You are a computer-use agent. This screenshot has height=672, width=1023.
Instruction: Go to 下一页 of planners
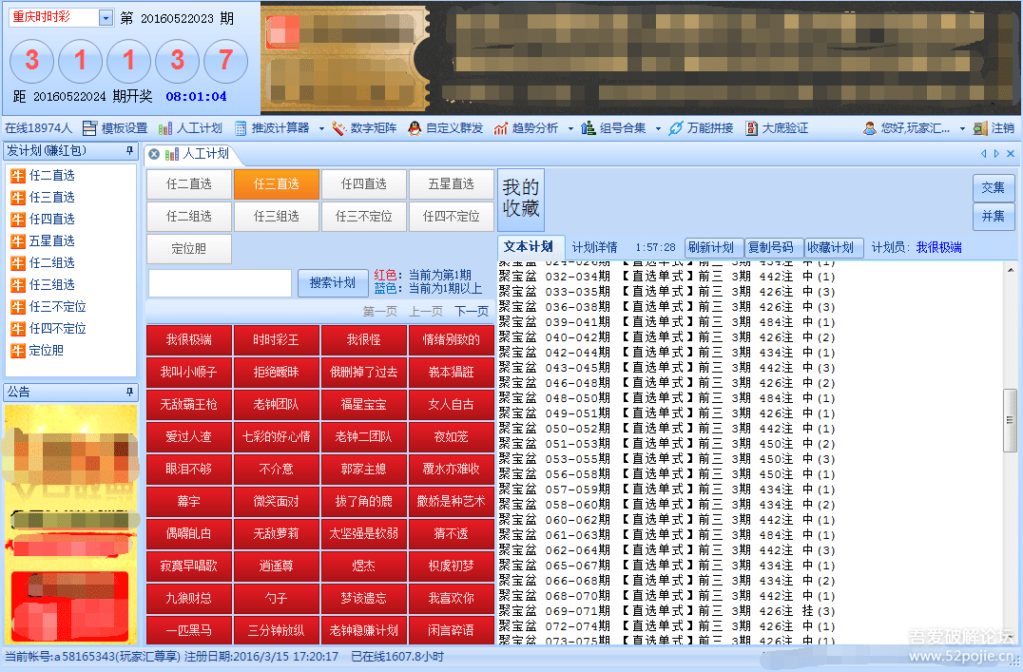tap(472, 311)
